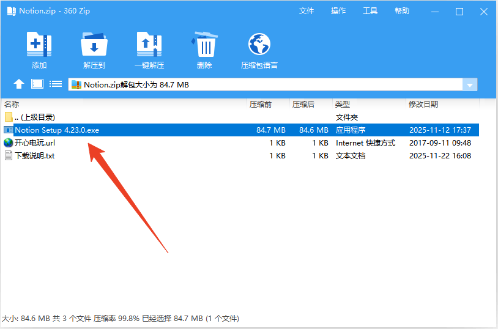Click the 2025-11-22 16:08 date cell

440,156
